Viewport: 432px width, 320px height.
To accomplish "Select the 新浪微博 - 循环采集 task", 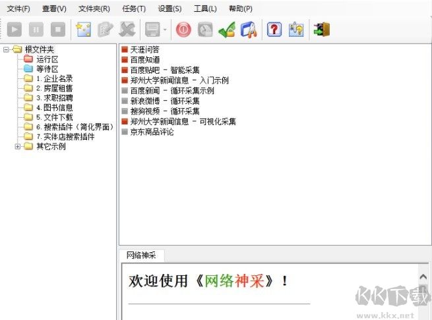I will [165, 101].
